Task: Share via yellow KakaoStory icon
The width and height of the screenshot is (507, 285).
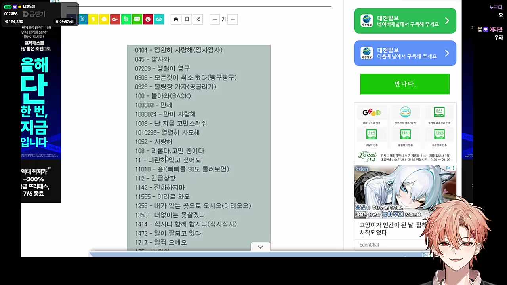Action: [93, 19]
